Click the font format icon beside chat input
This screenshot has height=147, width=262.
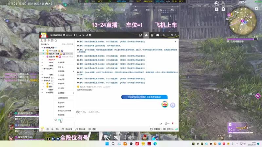[84, 112]
